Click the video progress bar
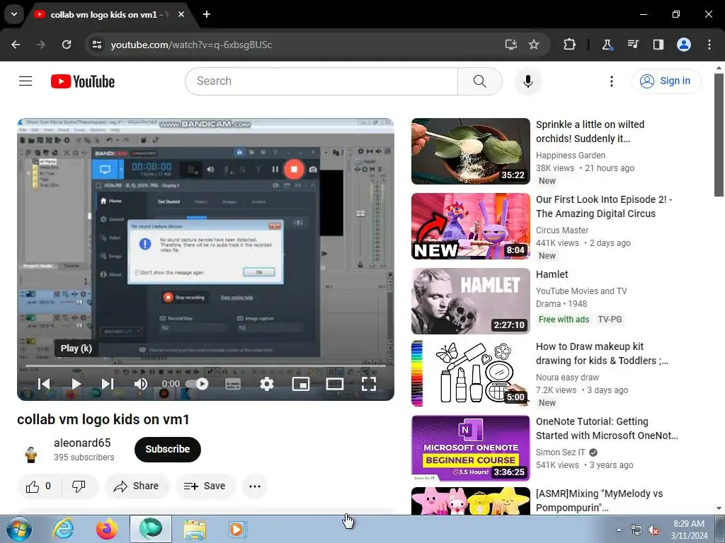 (x=206, y=366)
